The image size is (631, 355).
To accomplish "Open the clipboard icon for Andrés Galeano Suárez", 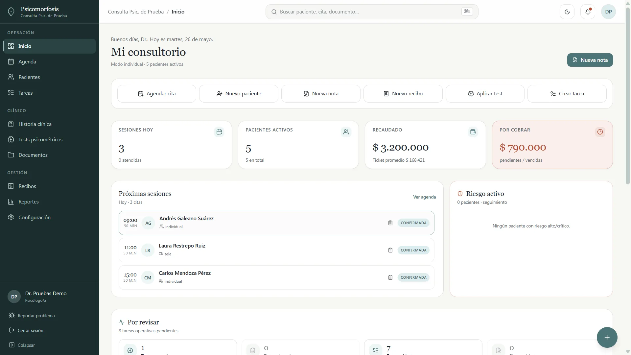I will click(x=390, y=223).
